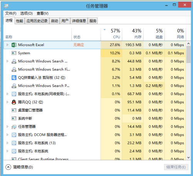
Task: Select the Microsoft Excel process icon
Action: point(14,45)
